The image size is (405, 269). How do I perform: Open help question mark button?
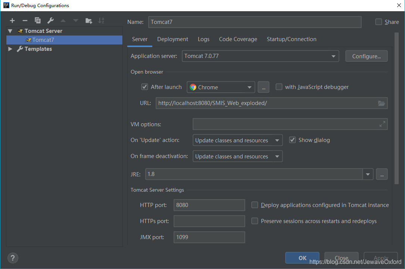click(13, 258)
